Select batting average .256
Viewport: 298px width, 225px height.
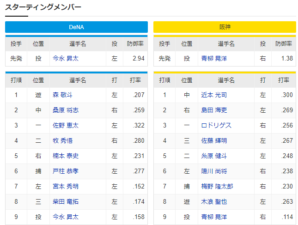pos(287,125)
